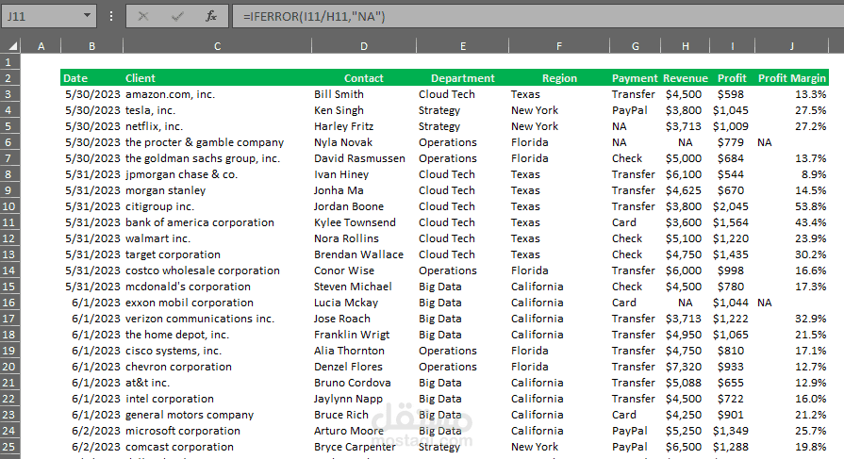Select contact David Rasmussen cell
The width and height of the screenshot is (844, 459).
[x=364, y=158]
